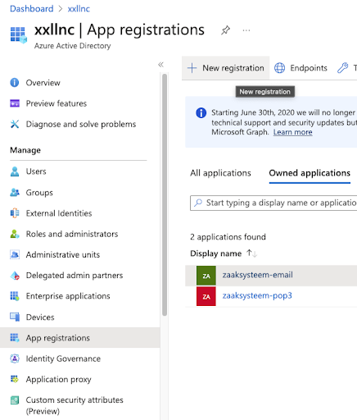Click the info icon in the banner
This screenshot has width=357, height=420.
[x=201, y=112]
